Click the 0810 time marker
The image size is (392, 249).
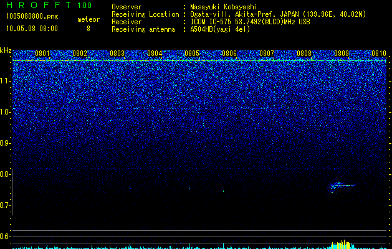pos(379,54)
